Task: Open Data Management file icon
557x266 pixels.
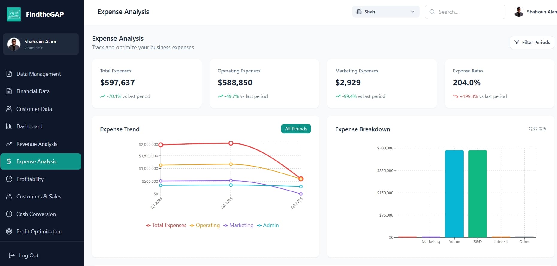Action: point(9,74)
